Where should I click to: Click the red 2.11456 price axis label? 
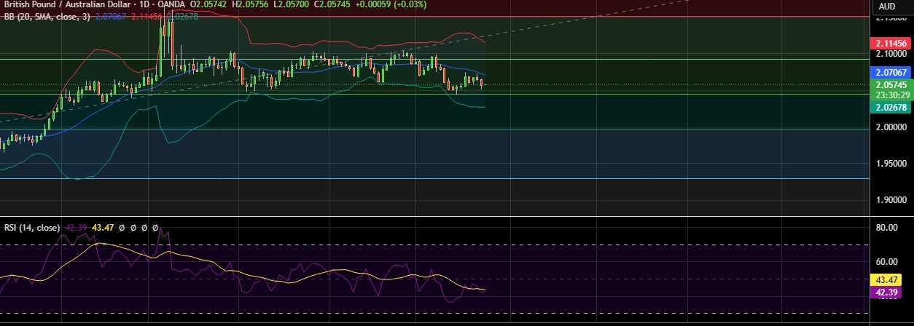tap(891, 44)
